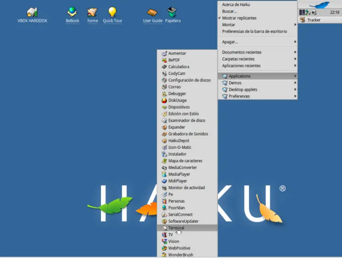The height and width of the screenshot is (258, 342).
Task: Expand the Apagar... submenu
Action: pyautogui.click(x=258, y=42)
